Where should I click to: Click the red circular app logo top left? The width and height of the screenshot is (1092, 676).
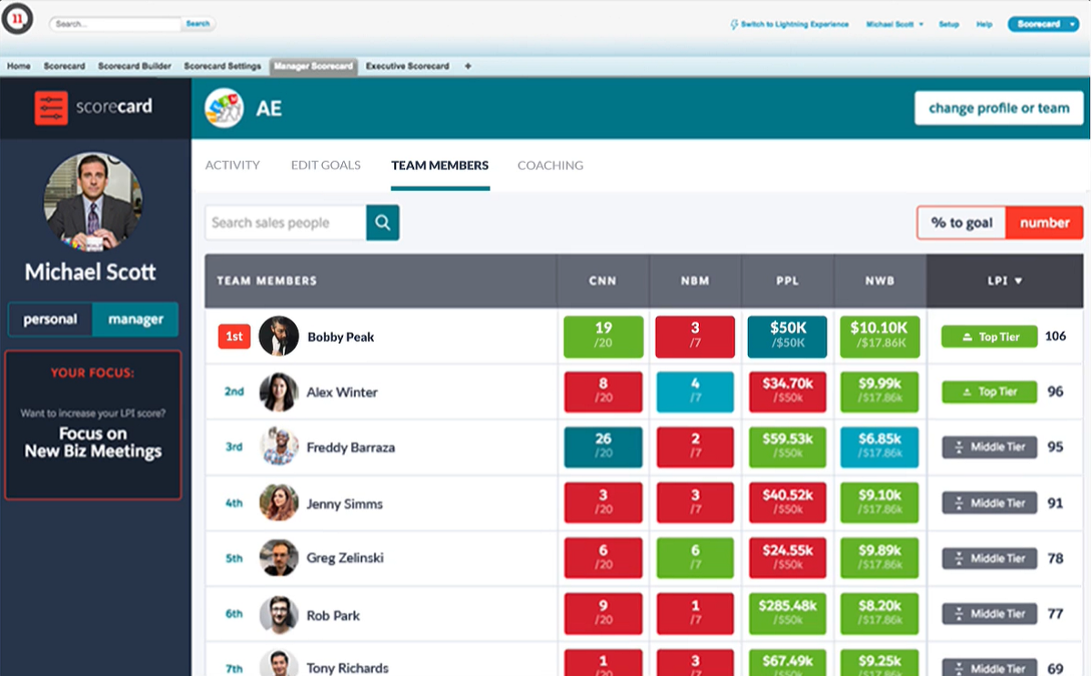tap(18, 18)
